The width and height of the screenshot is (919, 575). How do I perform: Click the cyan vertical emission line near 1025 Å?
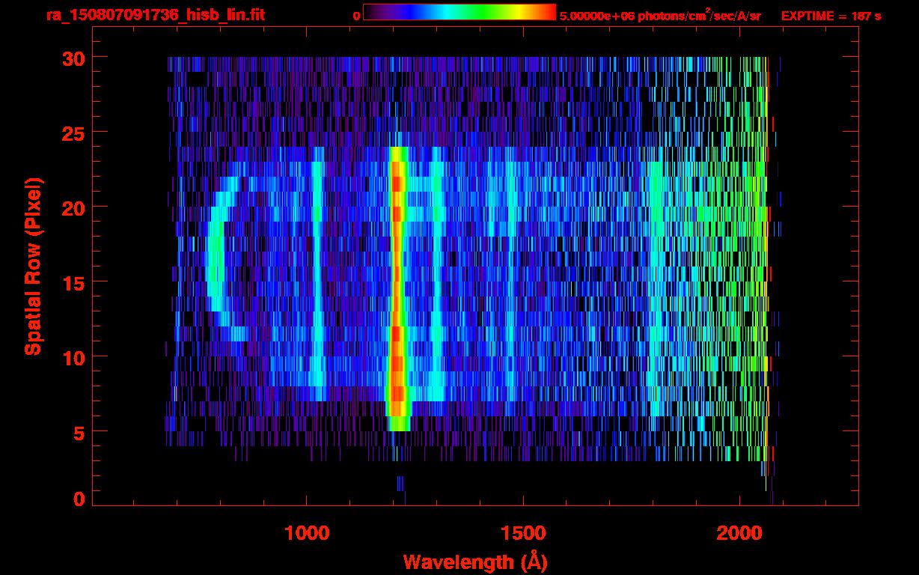point(318,273)
